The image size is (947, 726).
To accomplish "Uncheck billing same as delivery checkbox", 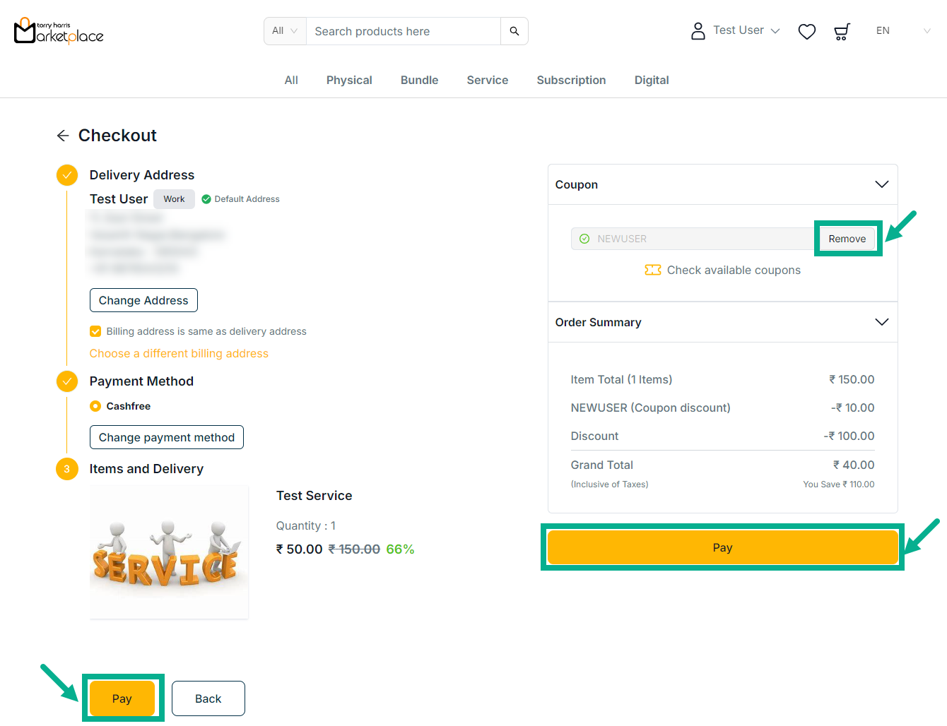I will click(x=95, y=331).
